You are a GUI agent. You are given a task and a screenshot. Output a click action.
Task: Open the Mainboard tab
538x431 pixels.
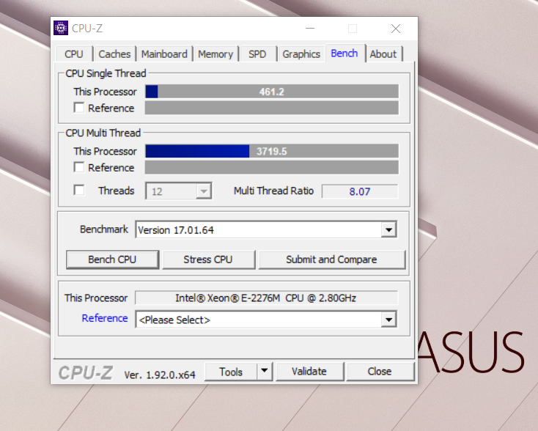coord(164,54)
